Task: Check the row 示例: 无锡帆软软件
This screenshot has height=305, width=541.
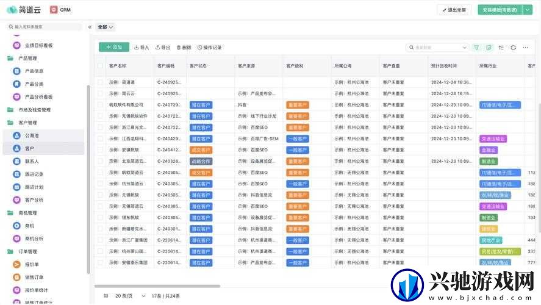Action: [101, 116]
